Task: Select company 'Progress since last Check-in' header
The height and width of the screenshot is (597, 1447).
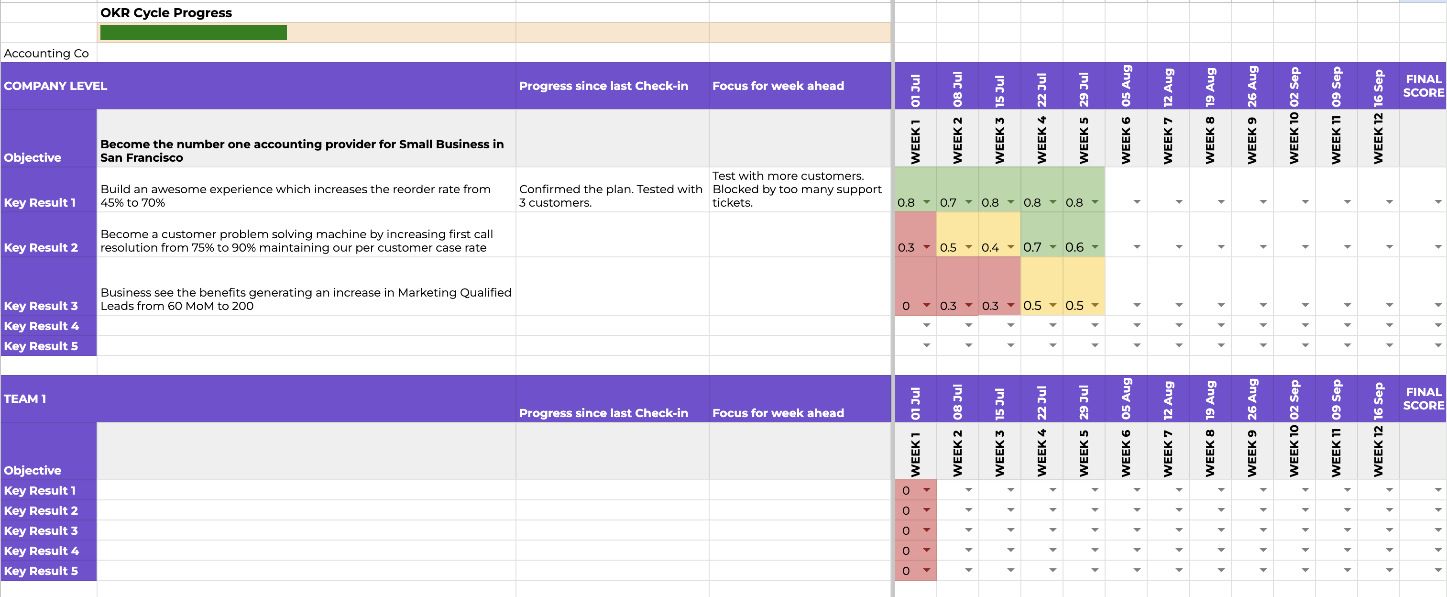Action: pyautogui.click(x=612, y=86)
